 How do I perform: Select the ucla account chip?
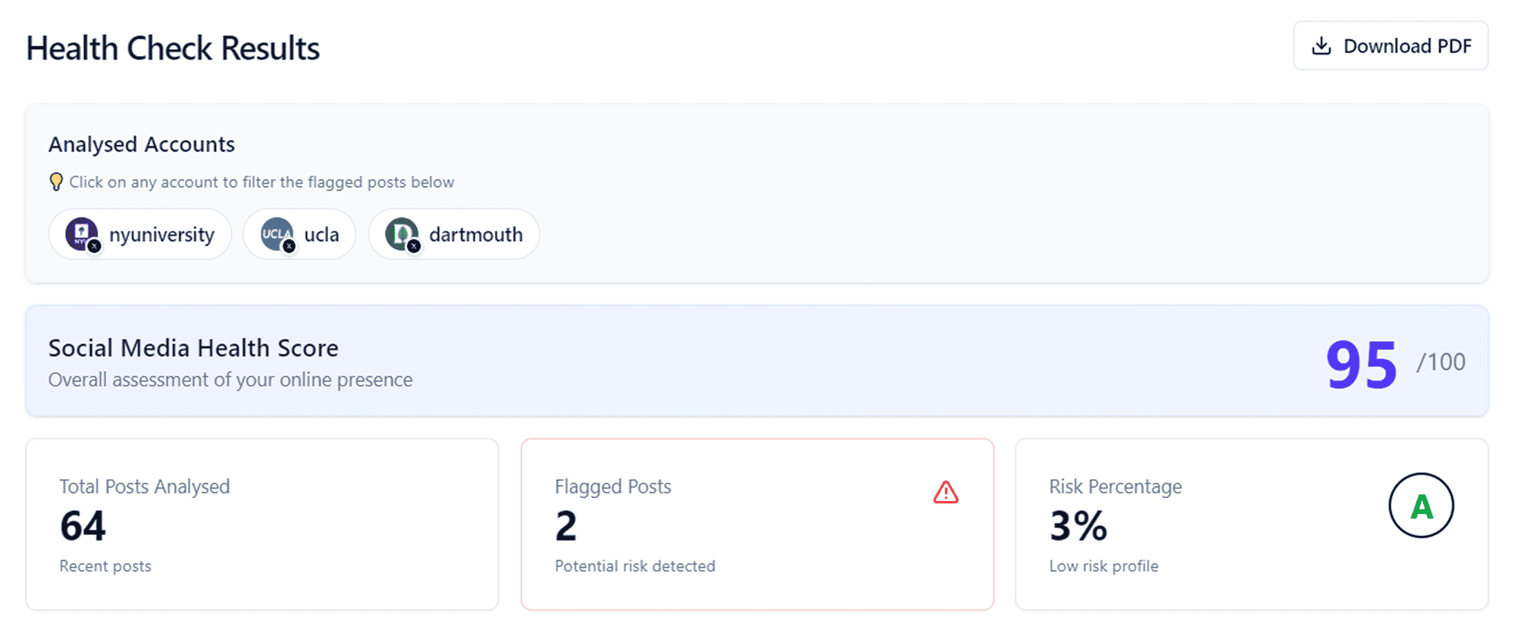[x=299, y=234]
